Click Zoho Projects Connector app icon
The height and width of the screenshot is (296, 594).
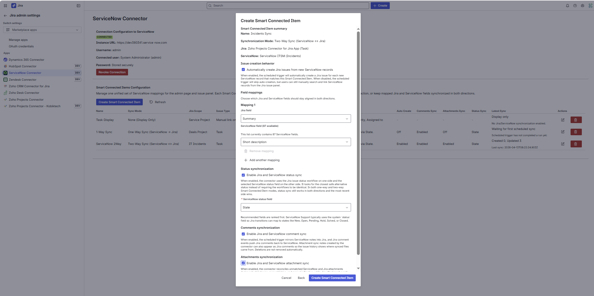(x=5, y=100)
